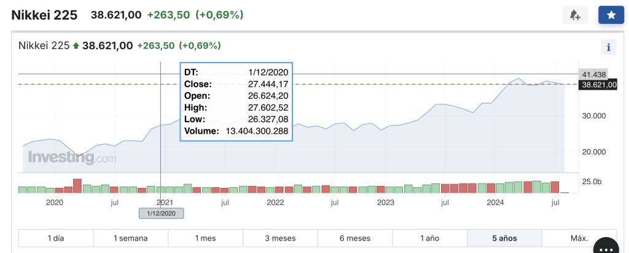Click the green up arrow beside the chart title
Viewport: 629px width, 253px height.
[x=76, y=45]
